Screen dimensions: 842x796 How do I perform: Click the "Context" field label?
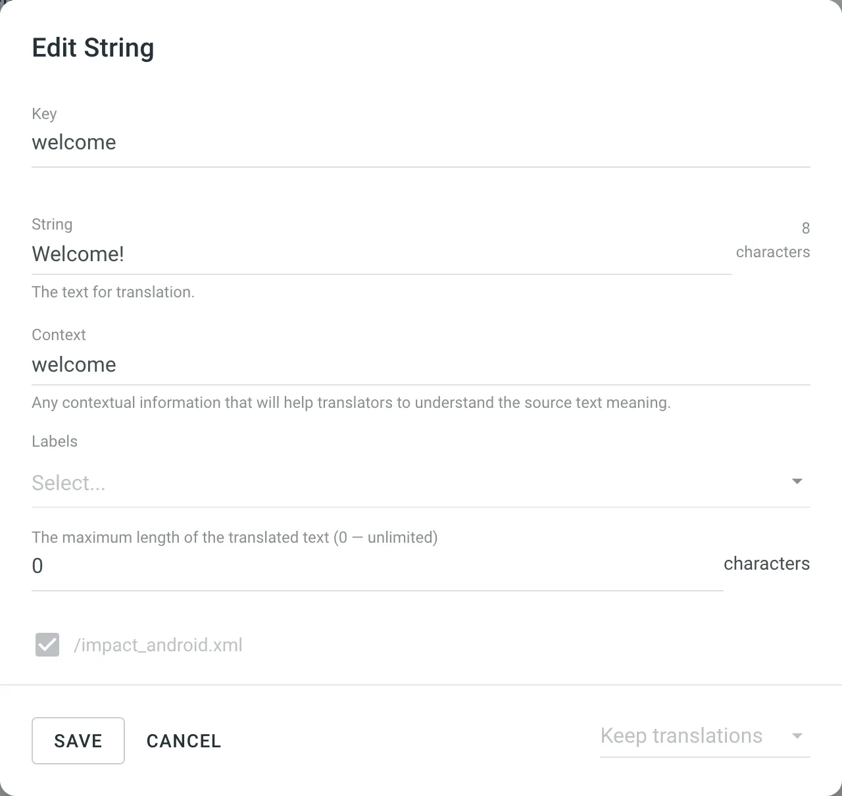pos(59,335)
